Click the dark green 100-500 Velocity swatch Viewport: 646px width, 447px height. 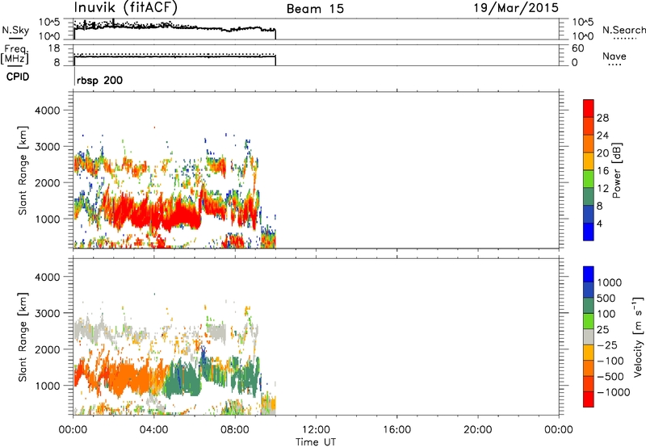(589, 306)
